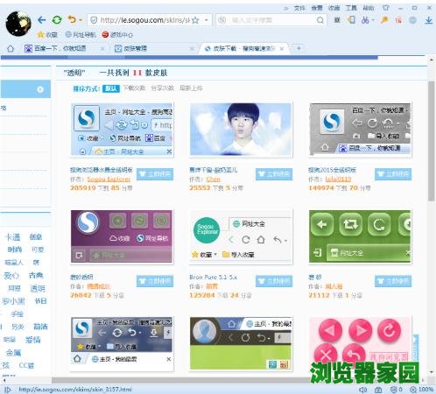Open the purple skin thumbnail
The height and width of the screenshot is (394, 436).
pyautogui.click(x=122, y=236)
